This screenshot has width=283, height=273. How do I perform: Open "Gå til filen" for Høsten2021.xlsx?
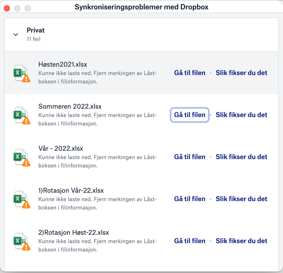coord(189,73)
